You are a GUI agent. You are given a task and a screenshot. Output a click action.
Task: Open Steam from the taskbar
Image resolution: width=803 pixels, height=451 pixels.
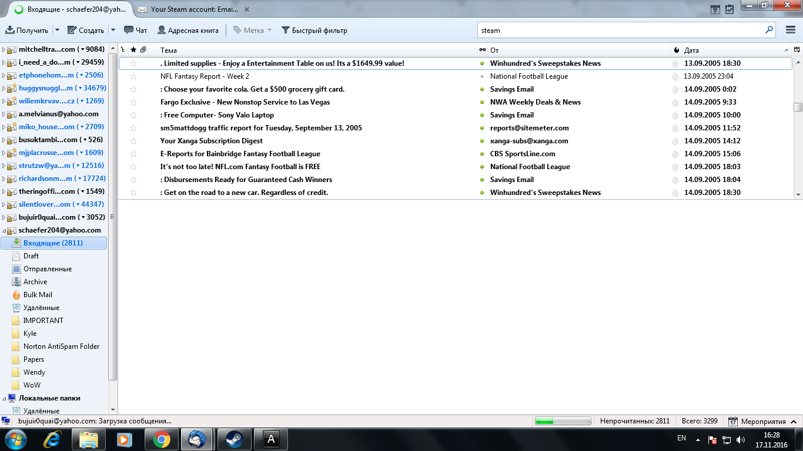click(235, 439)
